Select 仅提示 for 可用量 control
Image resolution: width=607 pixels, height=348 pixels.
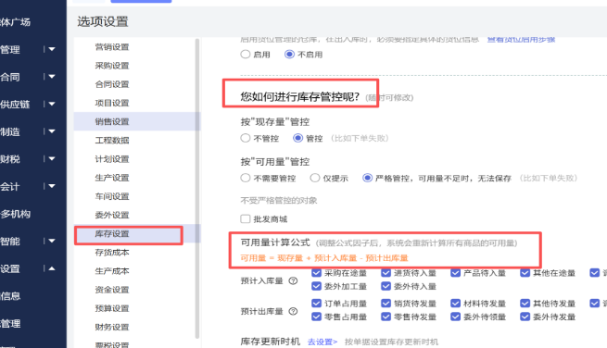tap(315, 178)
